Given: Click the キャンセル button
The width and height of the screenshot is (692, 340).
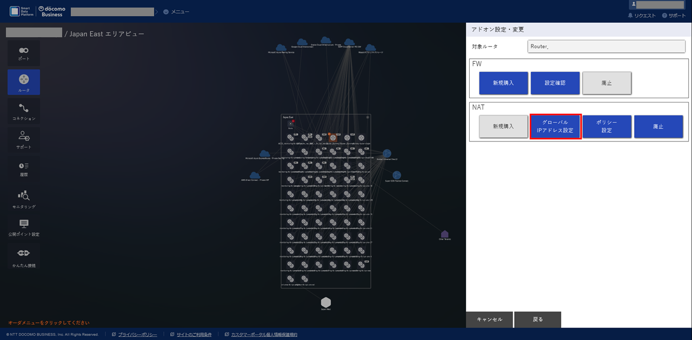Looking at the screenshot, I should point(489,319).
